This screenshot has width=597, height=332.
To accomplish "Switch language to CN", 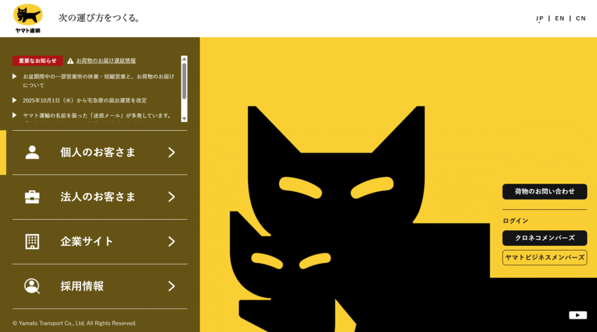I will coord(581,18).
